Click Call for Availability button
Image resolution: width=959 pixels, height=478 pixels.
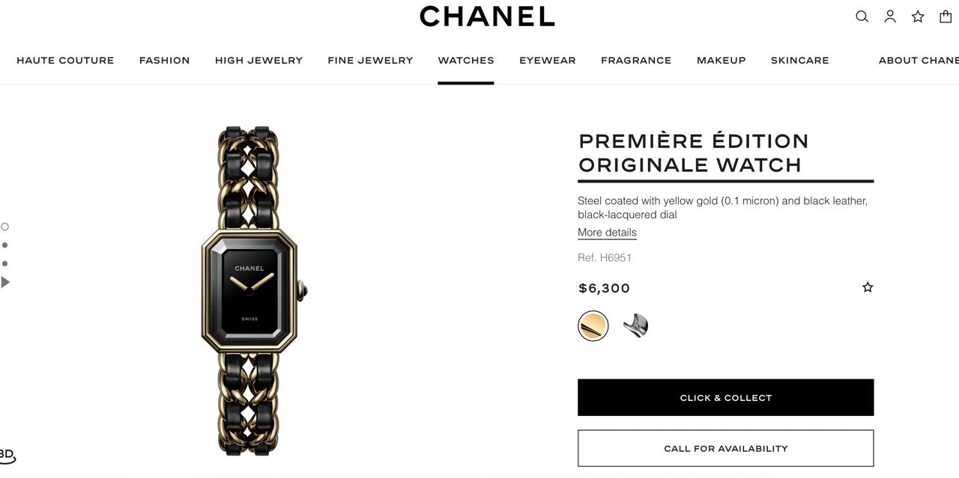(x=725, y=448)
